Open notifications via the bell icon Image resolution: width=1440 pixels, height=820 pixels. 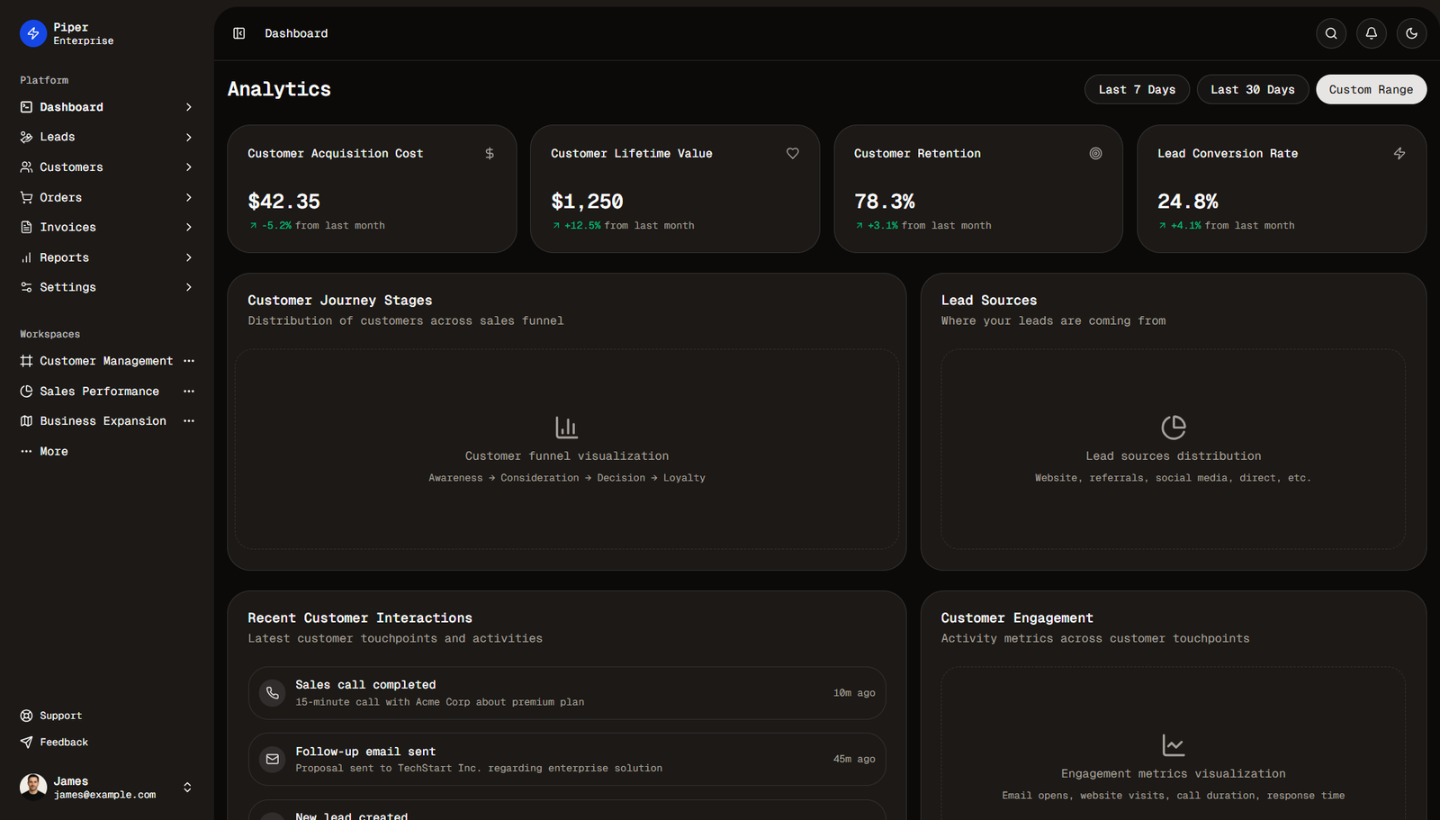(x=1372, y=33)
